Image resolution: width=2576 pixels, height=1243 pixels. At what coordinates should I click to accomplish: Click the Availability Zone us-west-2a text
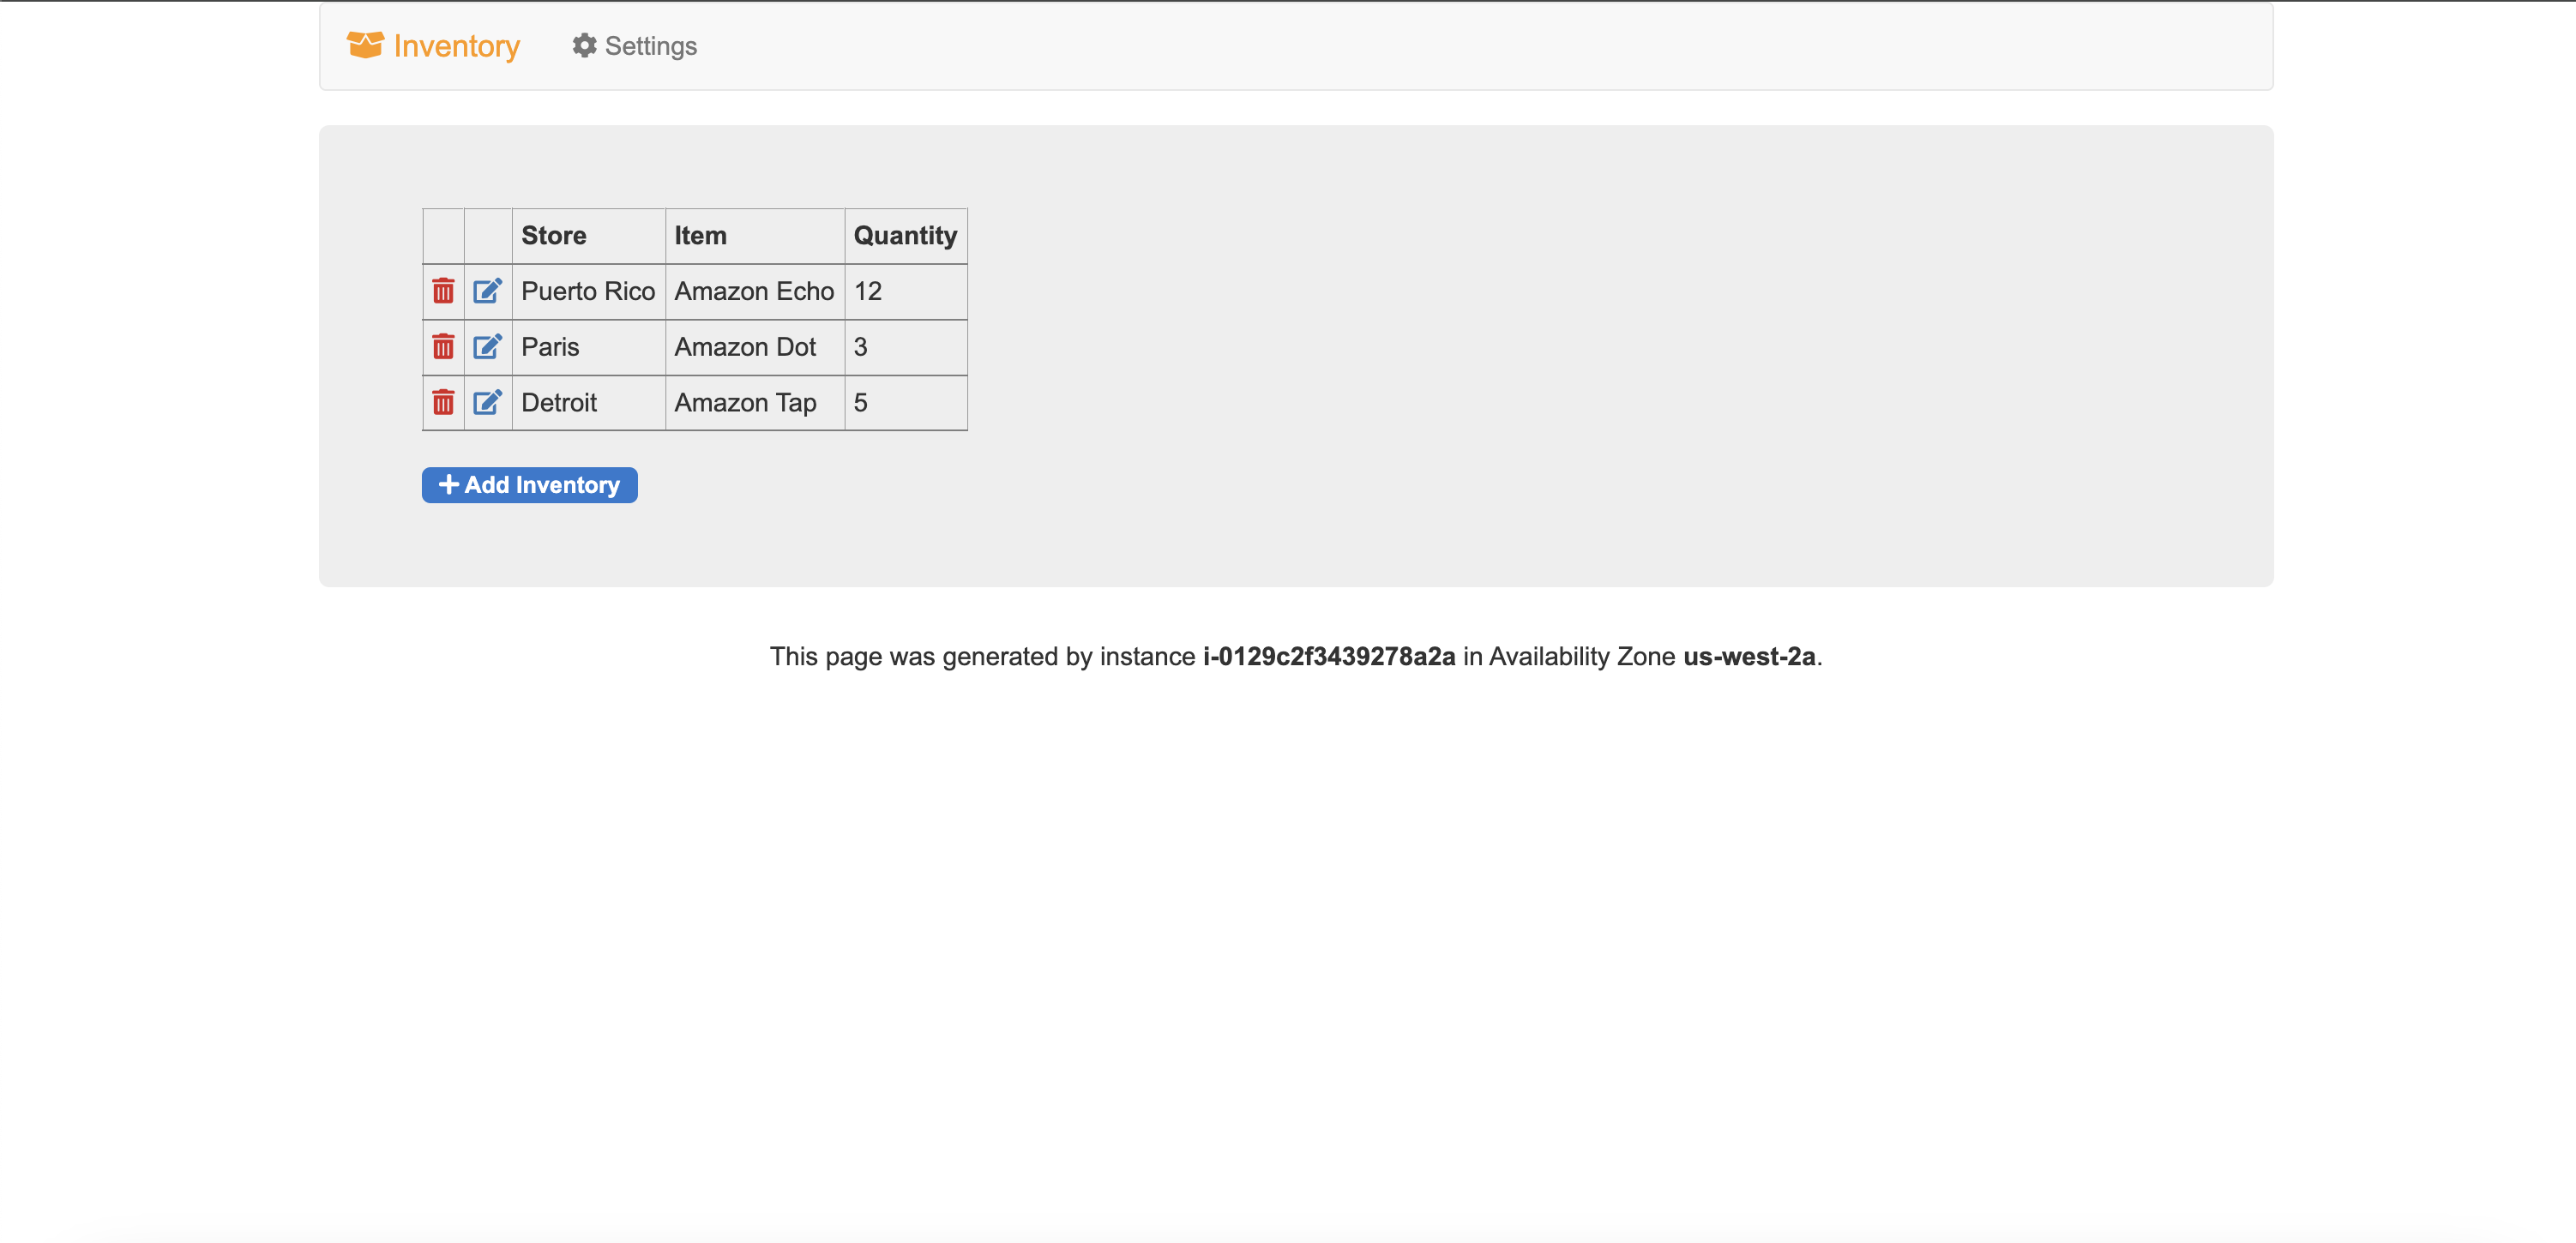(x=1749, y=657)
